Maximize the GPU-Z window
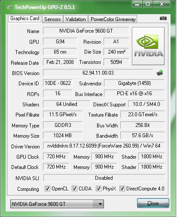The height and width of the screenshot is (217, 177). click(x=148, y=4)
